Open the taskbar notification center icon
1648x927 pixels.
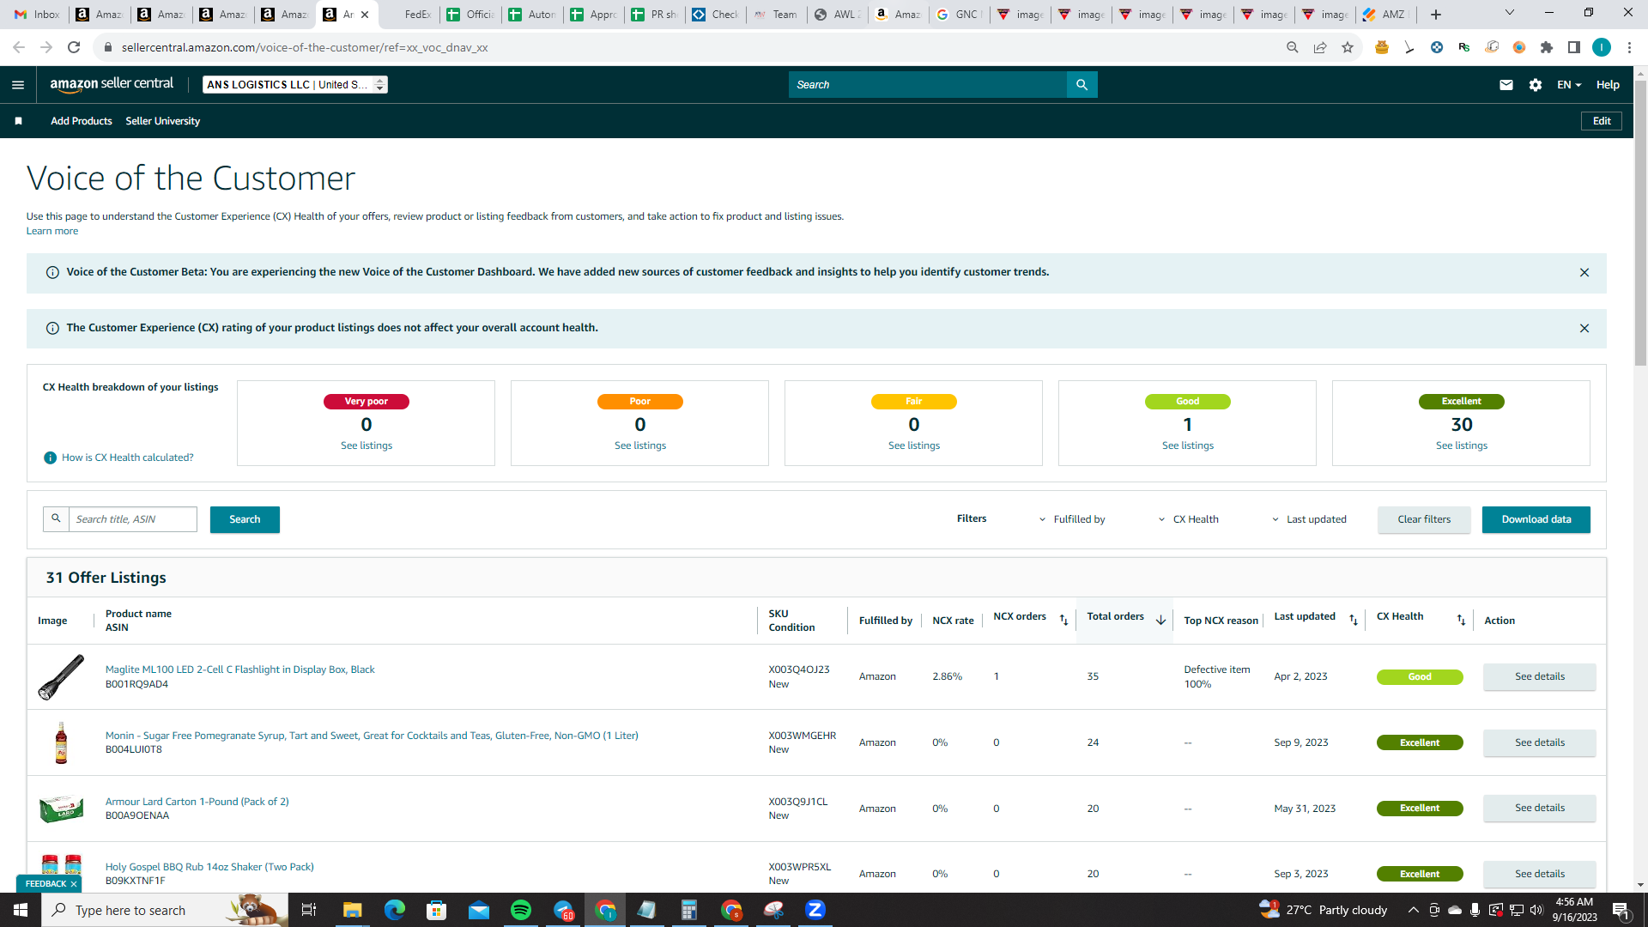[1621, 910]
